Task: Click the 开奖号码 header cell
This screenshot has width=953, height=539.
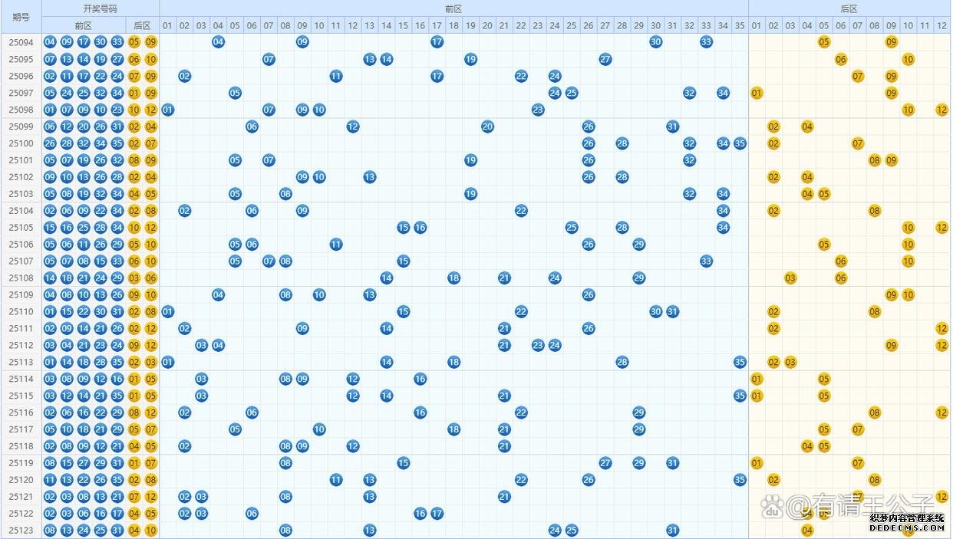Action: pos(101,8)
